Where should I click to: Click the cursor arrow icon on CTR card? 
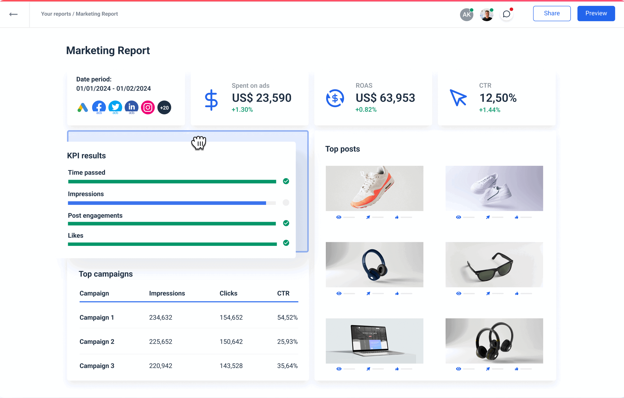coord(459,98)
